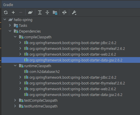Collapse the runtimeClasspath node
This screenshot has height=115, width=140.
(x=15, y=66)
